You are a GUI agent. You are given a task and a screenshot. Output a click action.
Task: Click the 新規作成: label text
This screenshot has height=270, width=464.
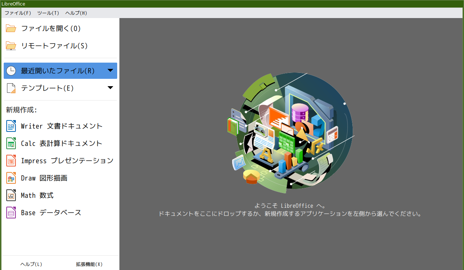point(22,110)
